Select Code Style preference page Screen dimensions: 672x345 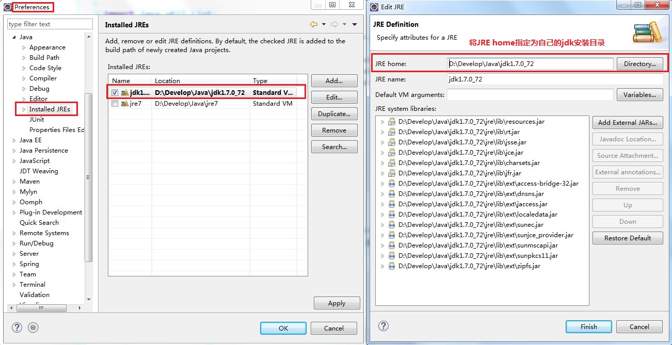coord(45,68)
